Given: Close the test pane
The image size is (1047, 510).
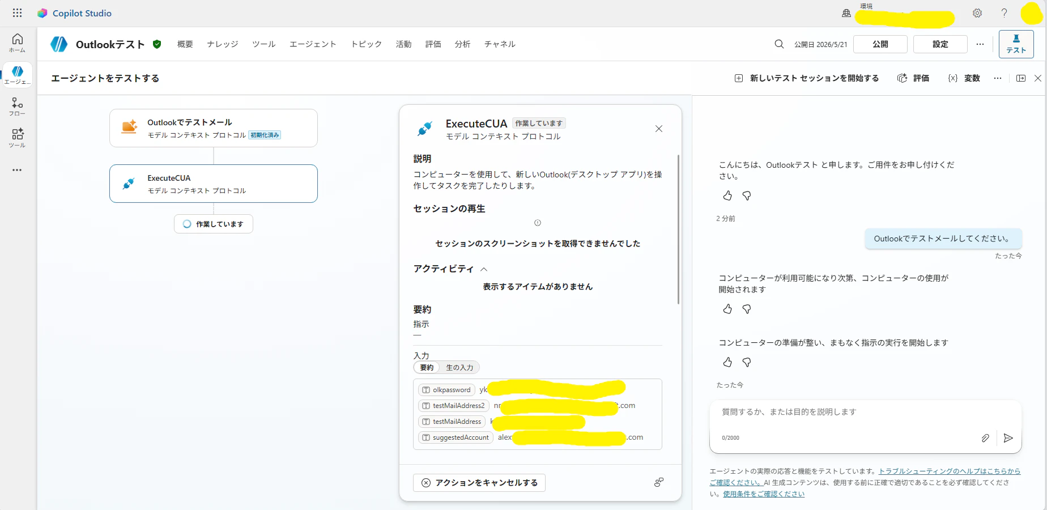Looking at the screenshot, I should [x=1038, y=78].
